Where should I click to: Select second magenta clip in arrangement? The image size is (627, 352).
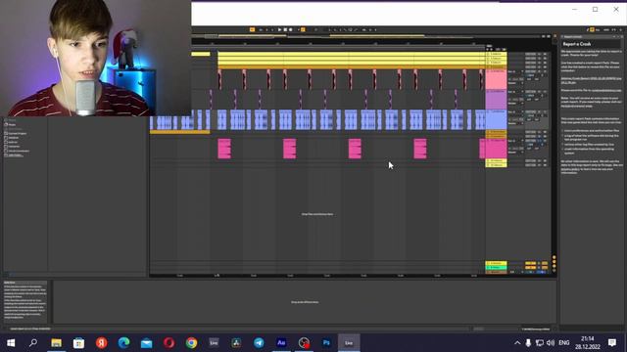tap(290, 149)
